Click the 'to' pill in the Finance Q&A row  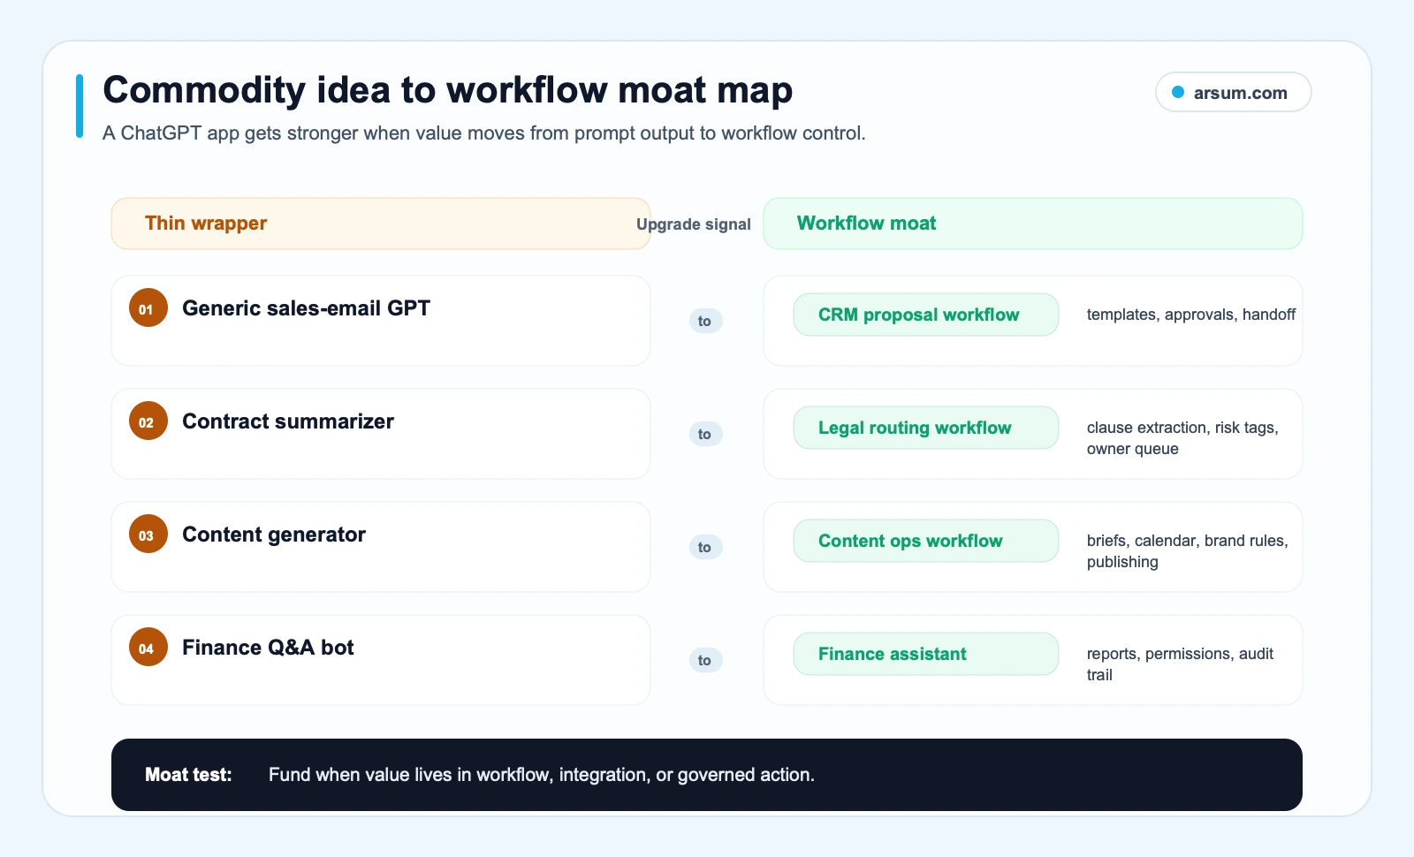(x=705, y=660)
